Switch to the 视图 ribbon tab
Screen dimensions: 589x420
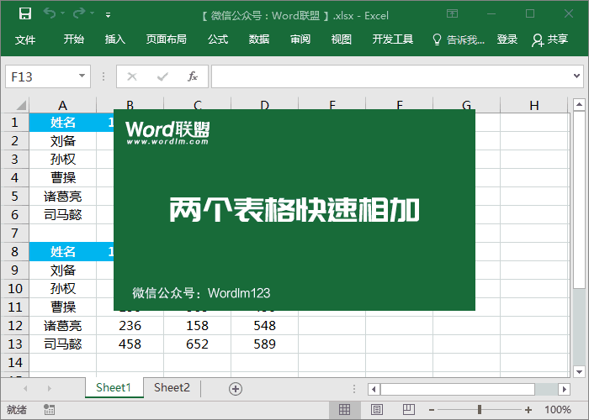pos(341,39)
